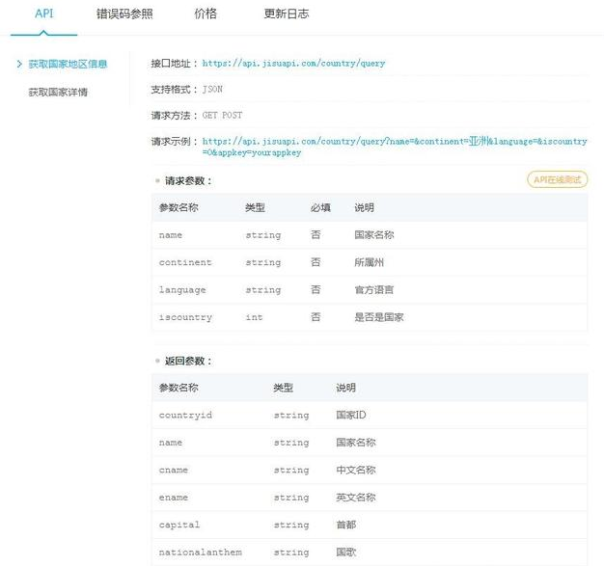The image size is (604, 566).
Task: Click the GET POST request method text
Action: (x=222, y=115)
